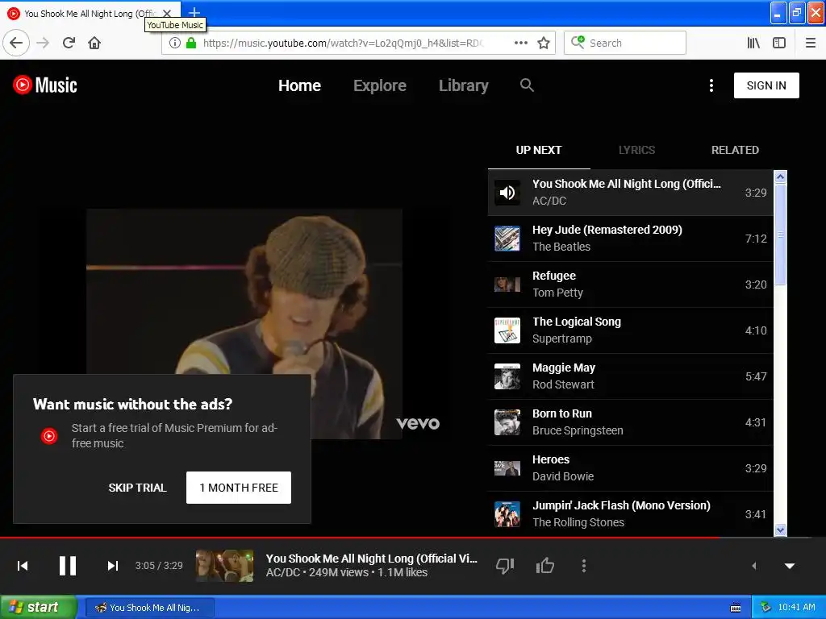Click the up arrow of the queue scrollbar
Screen dimensions: 826x619
click(x=781, y=177)
